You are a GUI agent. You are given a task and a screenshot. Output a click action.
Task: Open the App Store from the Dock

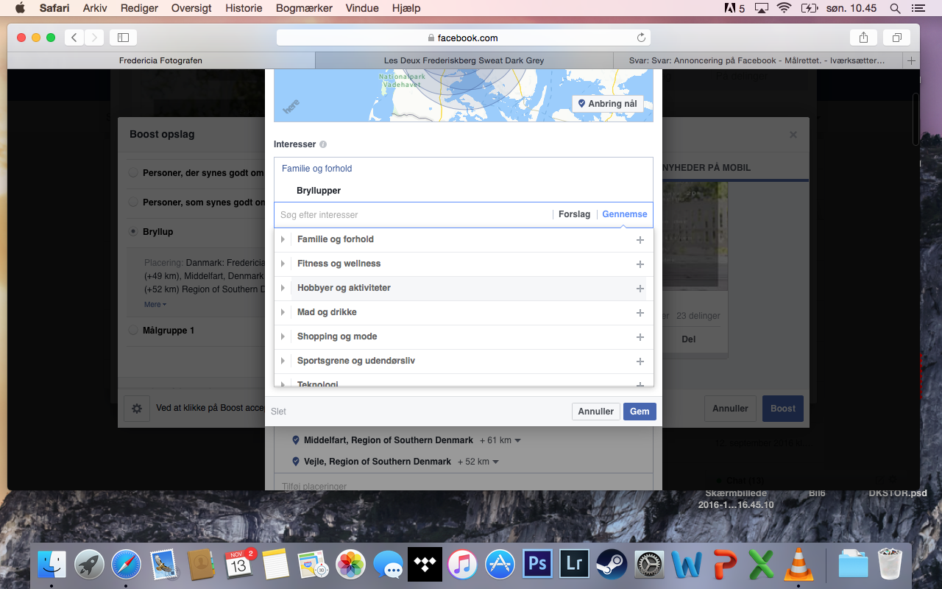point(500,565)
